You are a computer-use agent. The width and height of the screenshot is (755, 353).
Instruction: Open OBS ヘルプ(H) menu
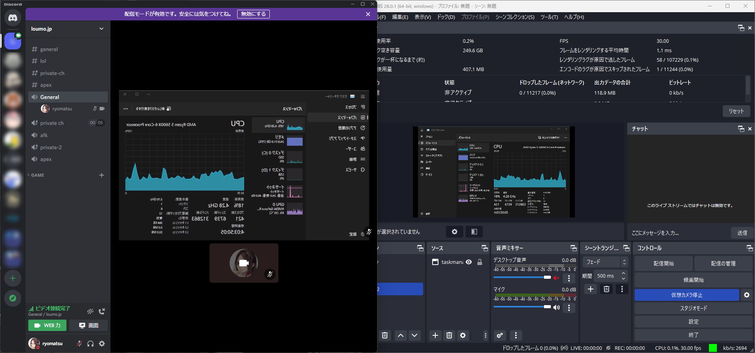pyautogui.click(x=574, y=17)
